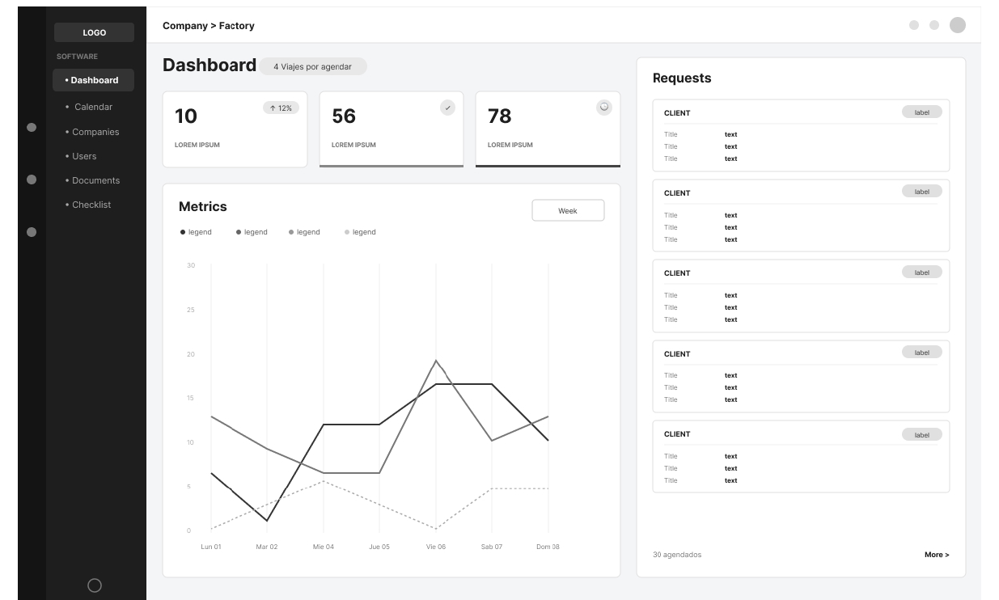Click the outlined circle icon at the sidebar bottom
This screenshot has width=999, height=600.
pos(95,585)
